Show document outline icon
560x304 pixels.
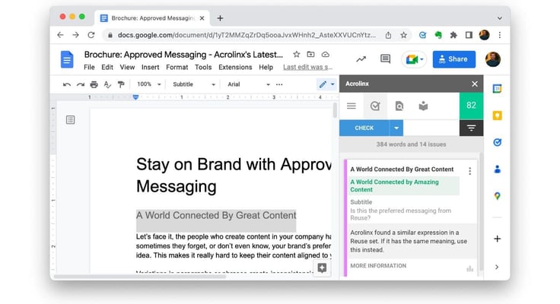(x=70, y=120)
